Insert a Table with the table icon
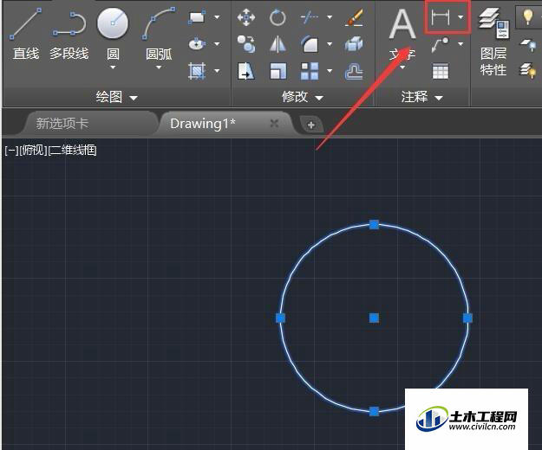Image resolution: width=542 pixels, height=450 pixels. [x=441, y=71]
